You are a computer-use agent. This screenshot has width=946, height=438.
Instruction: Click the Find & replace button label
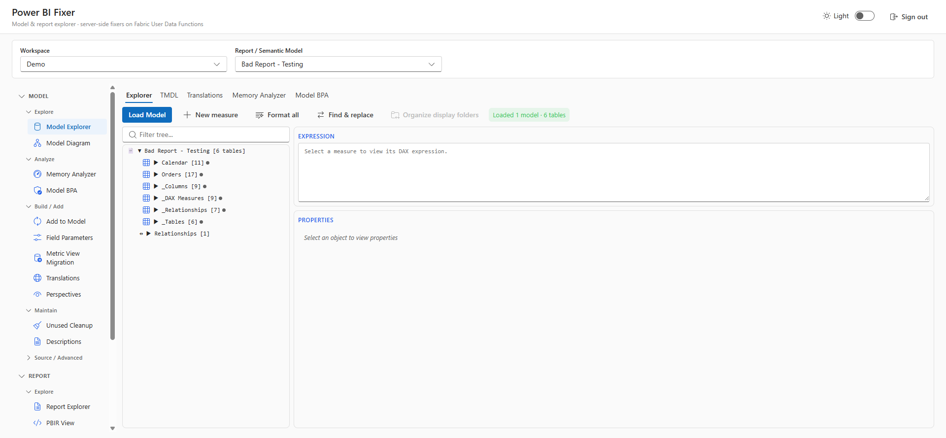click(x=351, y=115)
